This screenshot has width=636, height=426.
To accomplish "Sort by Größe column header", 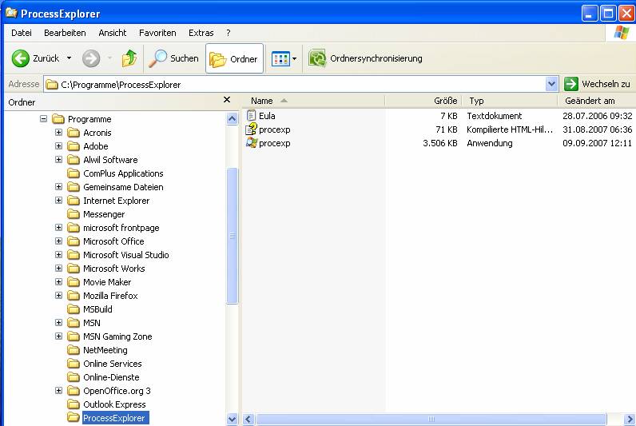I will (423, 101).
